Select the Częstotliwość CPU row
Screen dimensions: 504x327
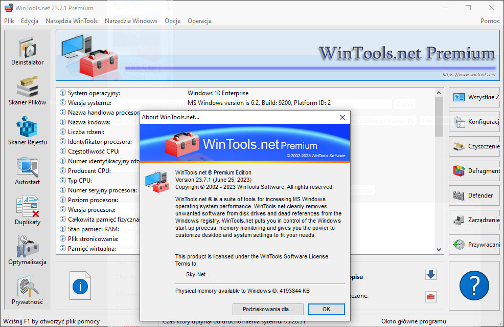point(99,151)
